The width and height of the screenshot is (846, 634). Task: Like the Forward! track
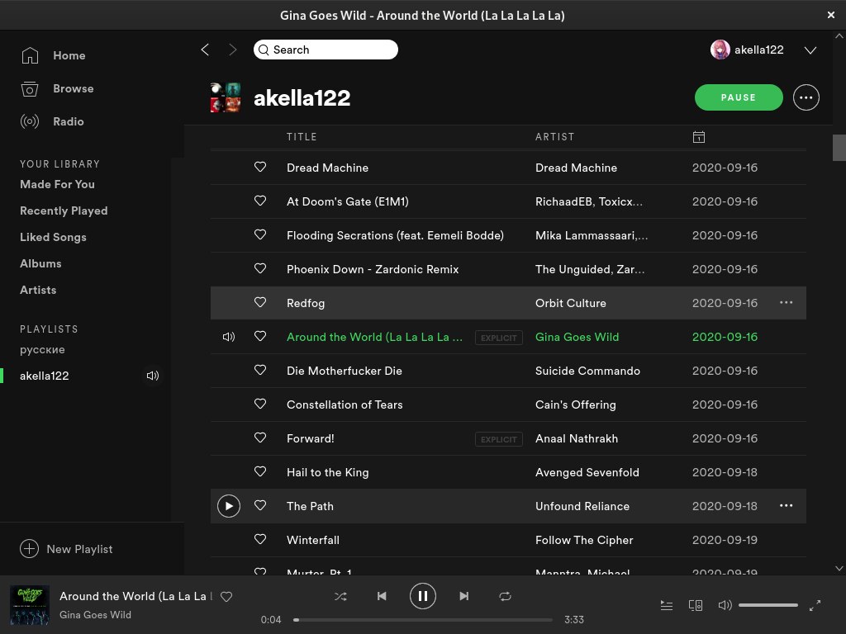[260, 438]
